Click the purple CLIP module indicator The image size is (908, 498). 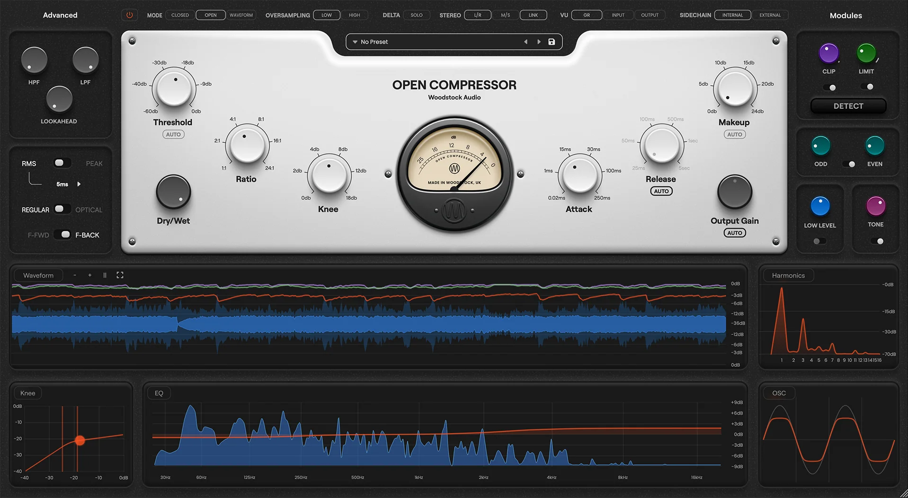(x=828, y=52)
